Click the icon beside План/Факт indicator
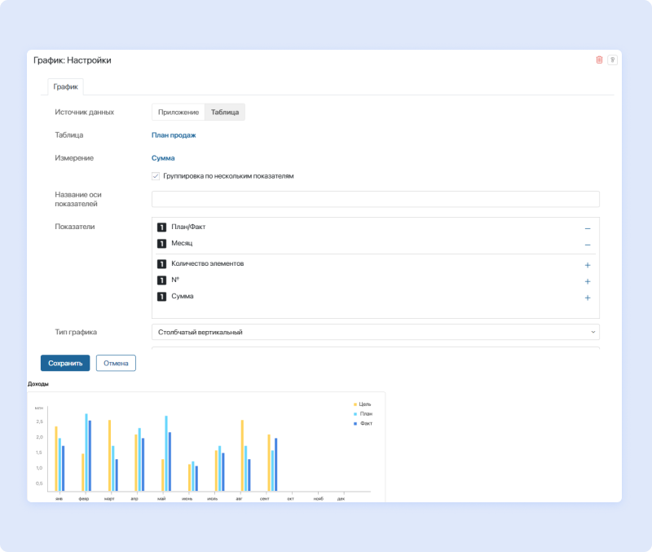The height and width of the screenshot is (552, 652). tap(161, 227)
